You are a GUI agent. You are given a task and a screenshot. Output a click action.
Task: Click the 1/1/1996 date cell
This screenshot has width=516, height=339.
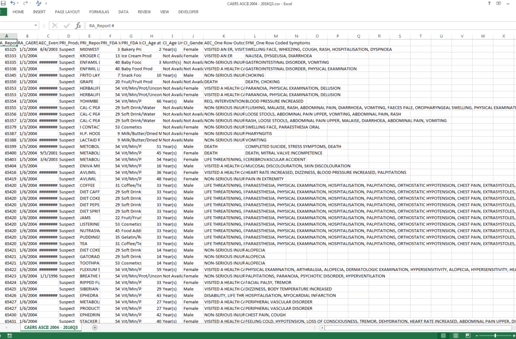48,276
